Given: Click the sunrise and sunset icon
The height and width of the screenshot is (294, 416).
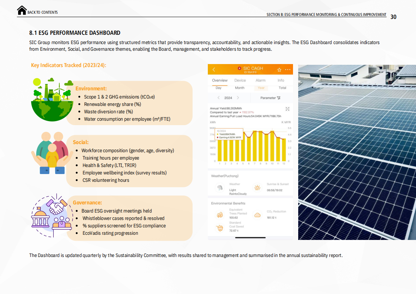Looking at the screenshot, I should [x=257, y=188].
